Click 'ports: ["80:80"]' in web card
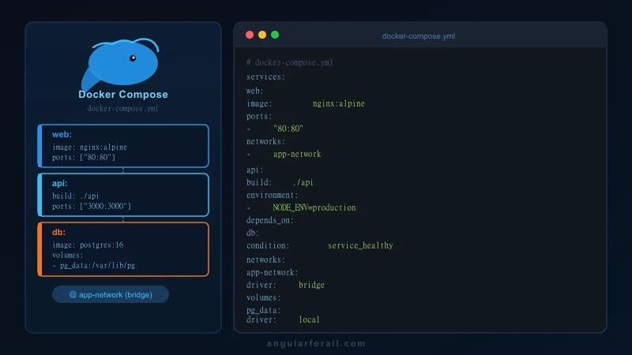 click(x=84, y=157)
